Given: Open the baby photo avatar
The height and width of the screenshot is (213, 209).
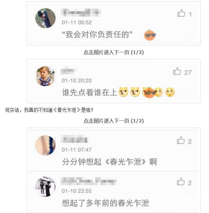Looking at the screenshot, I should [x=46, y=76].
